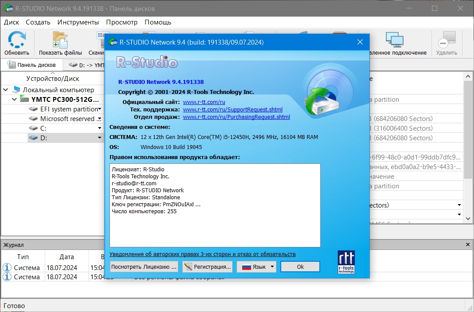Click the info icon in the second journal row

(x=7, y=277)
